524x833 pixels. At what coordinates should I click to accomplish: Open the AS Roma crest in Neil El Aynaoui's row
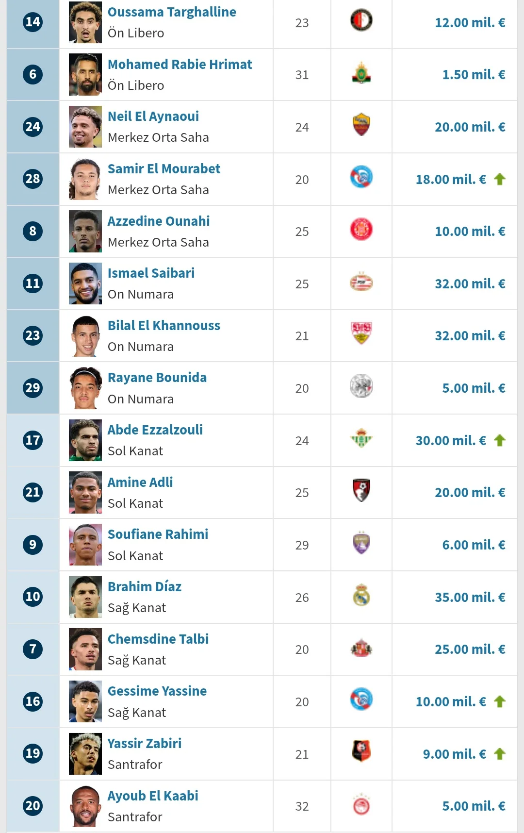click(361, 125)
